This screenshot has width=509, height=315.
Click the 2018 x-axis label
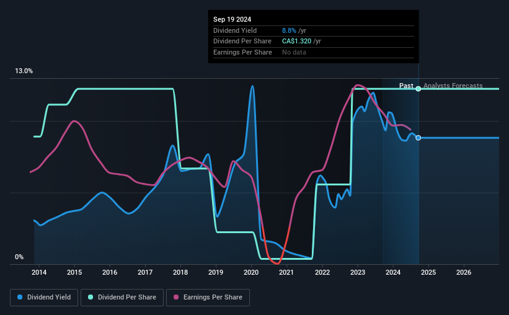pos(180,272)
